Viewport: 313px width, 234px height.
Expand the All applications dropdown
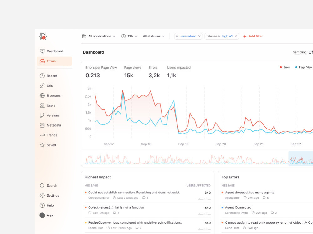pyautogui.click(x=99, y=36)
